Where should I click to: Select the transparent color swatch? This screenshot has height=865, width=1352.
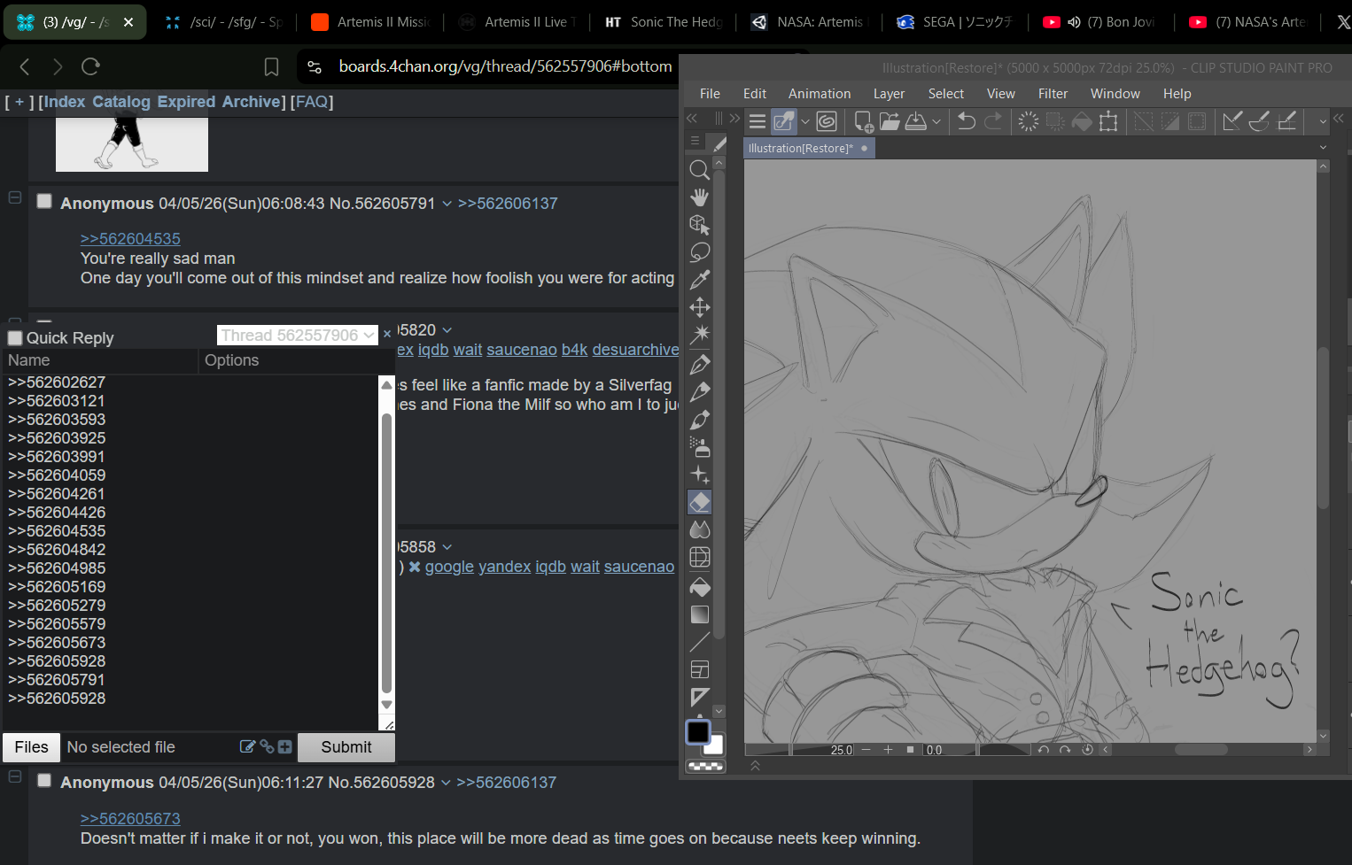(705, 766)
